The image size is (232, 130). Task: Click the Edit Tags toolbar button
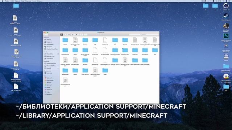coord(86,35)
